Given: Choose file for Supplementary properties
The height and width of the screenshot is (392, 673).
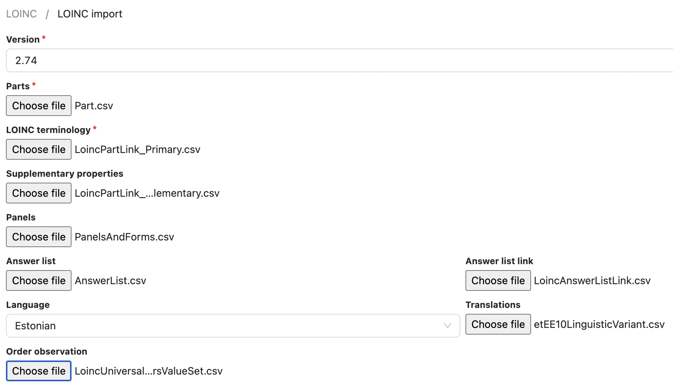Looking at the screenshot, I should 39,193.
